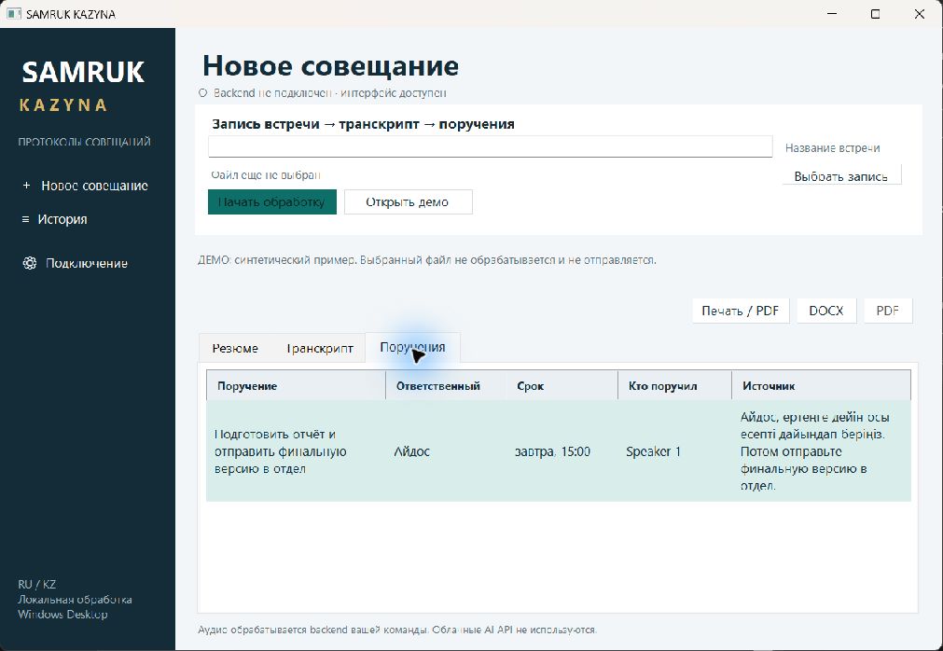The image size is (943, 651).
Task: Click the KAZYNA gold wordmark in sidebar
Action: [x=63, y=105]
